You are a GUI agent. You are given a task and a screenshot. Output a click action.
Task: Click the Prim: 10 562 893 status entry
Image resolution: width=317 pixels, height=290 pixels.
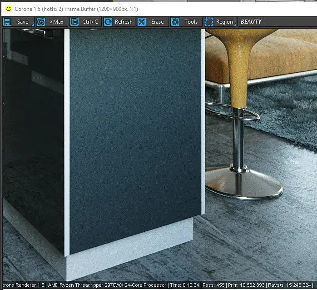[x=246, y=285]
